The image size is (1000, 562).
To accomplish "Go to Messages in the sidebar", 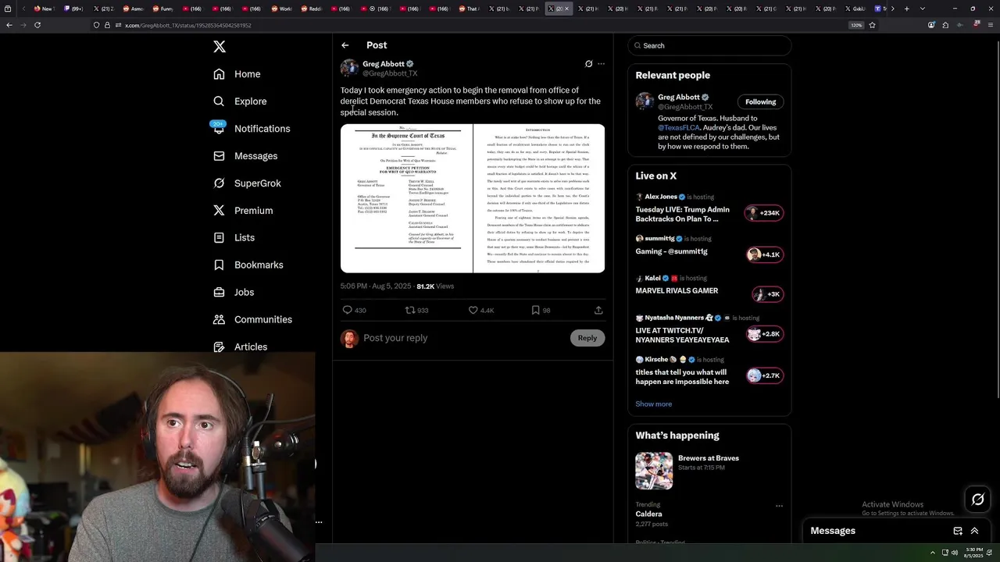I will click(245, 156).
